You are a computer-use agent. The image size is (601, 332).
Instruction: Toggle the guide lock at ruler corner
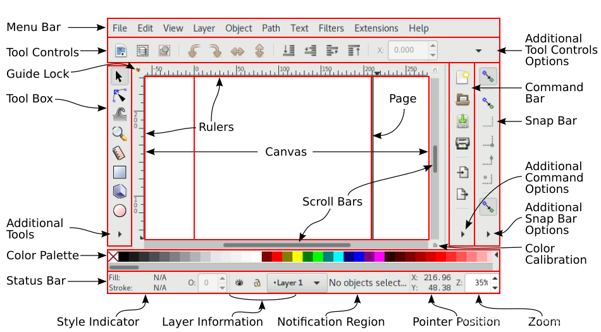tap(138, 70)
